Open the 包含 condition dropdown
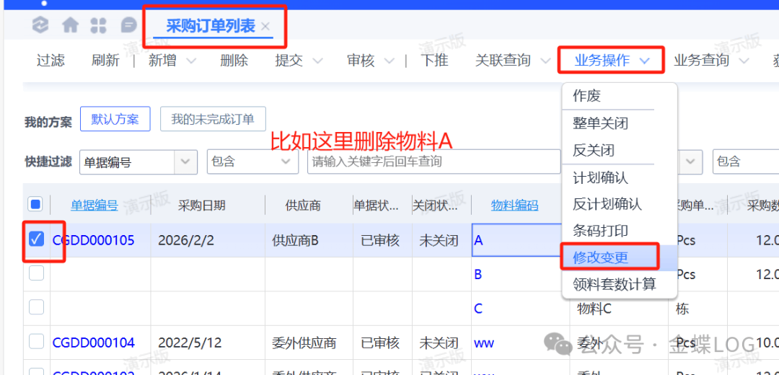 coord(284,162)
